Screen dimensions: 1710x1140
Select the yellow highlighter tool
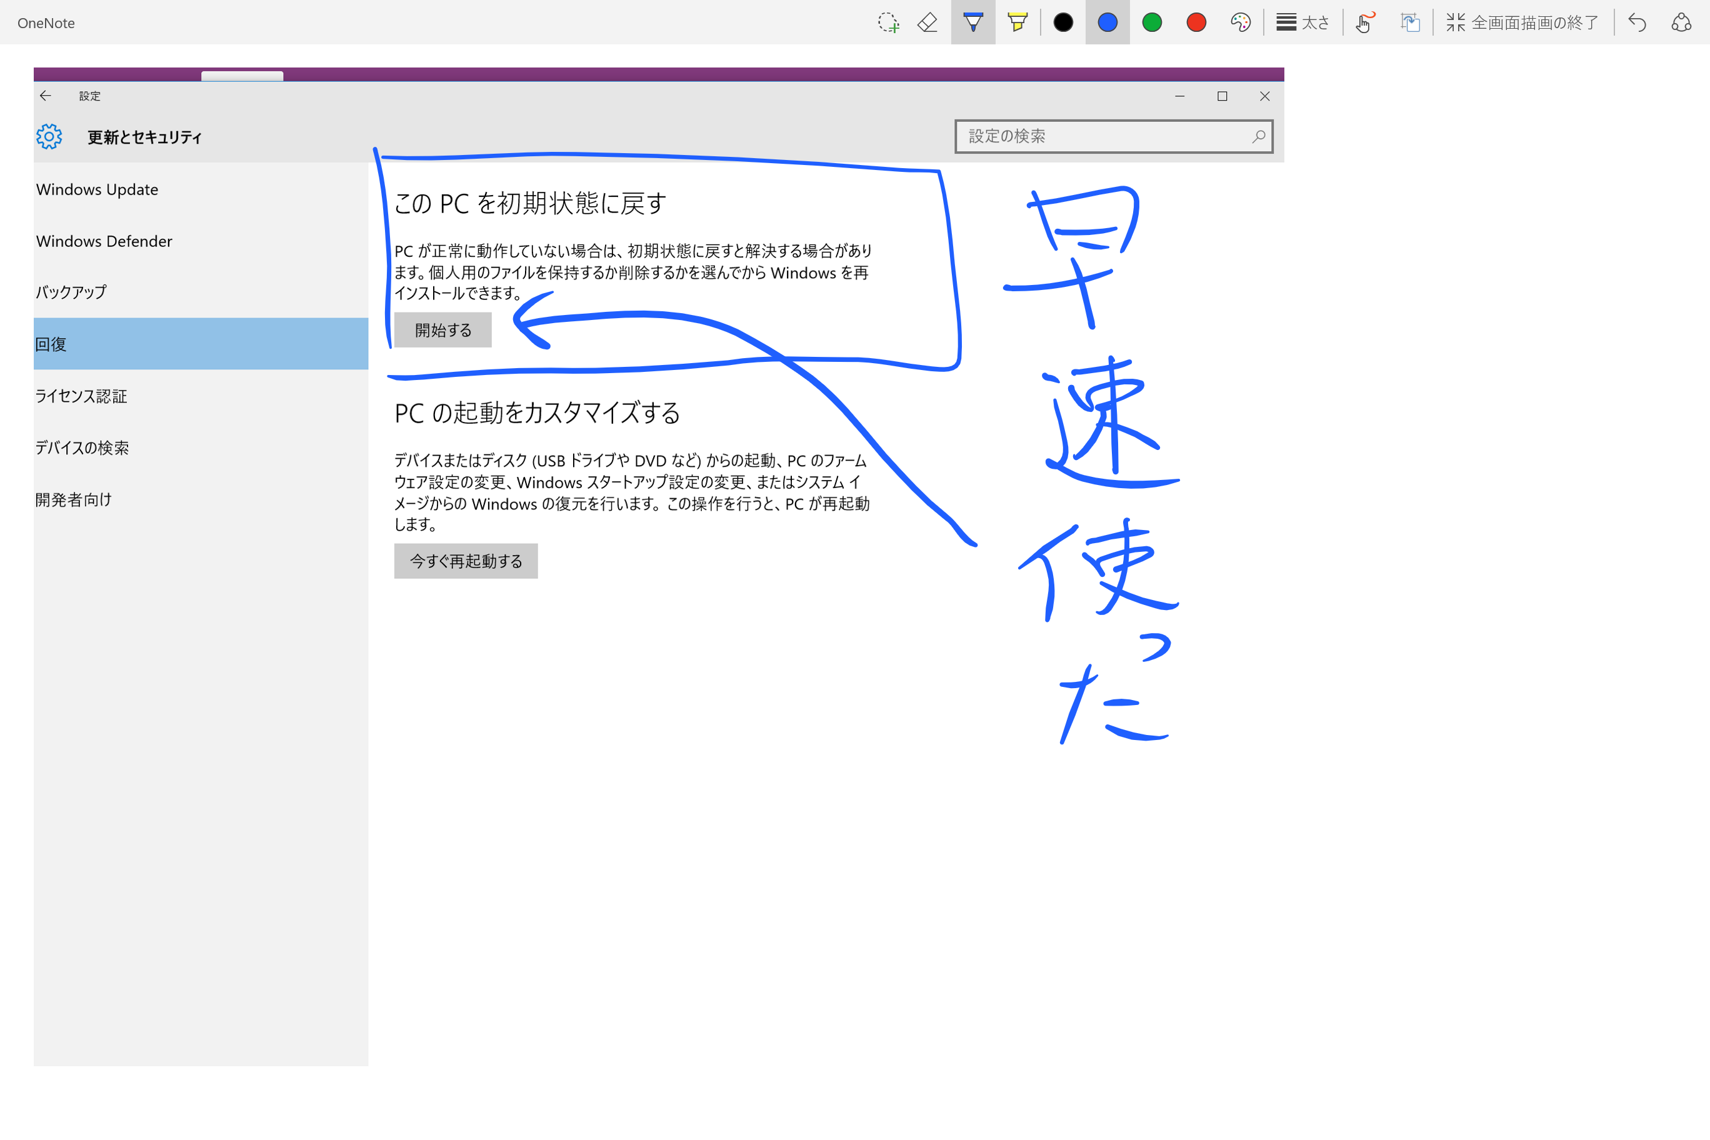(1018, 22)
